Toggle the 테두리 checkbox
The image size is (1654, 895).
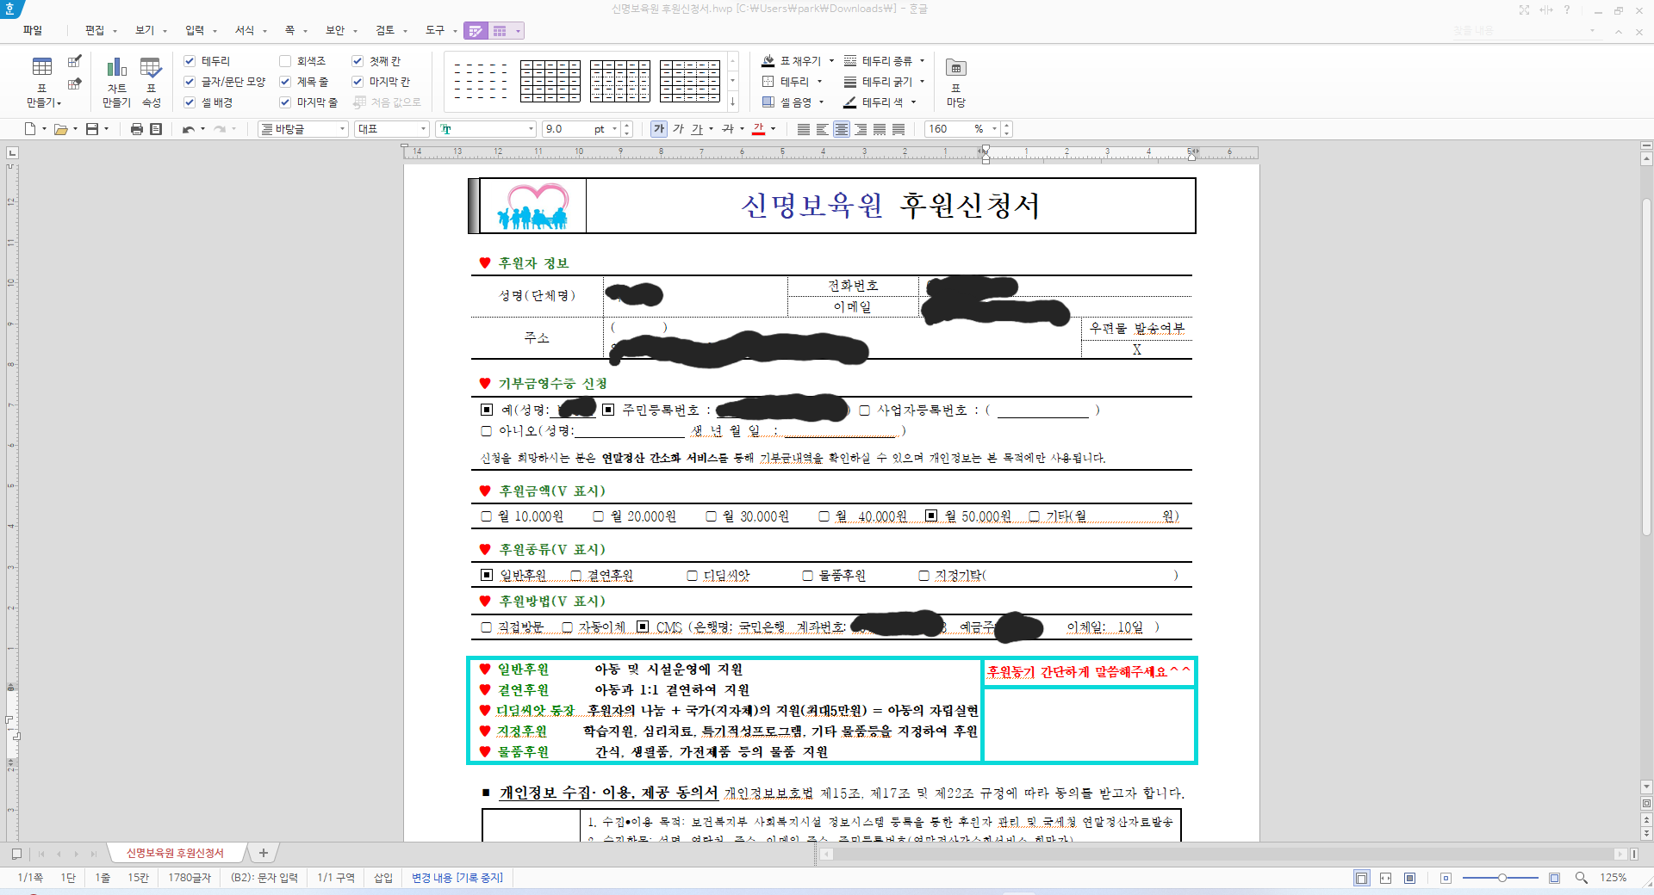tap(190, 61)
